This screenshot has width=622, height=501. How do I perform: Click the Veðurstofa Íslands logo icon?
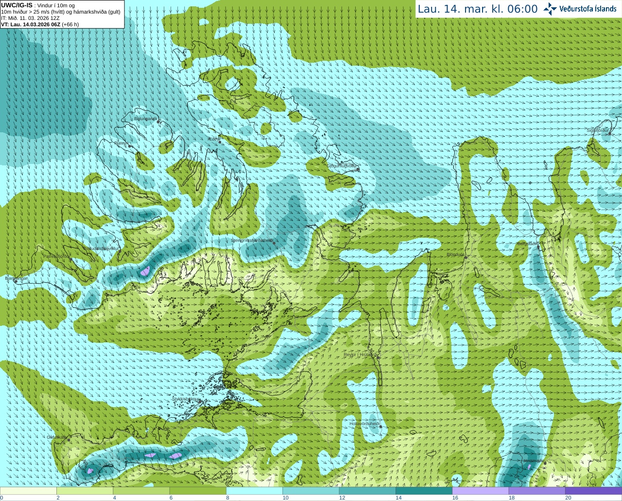click(550, 9)
